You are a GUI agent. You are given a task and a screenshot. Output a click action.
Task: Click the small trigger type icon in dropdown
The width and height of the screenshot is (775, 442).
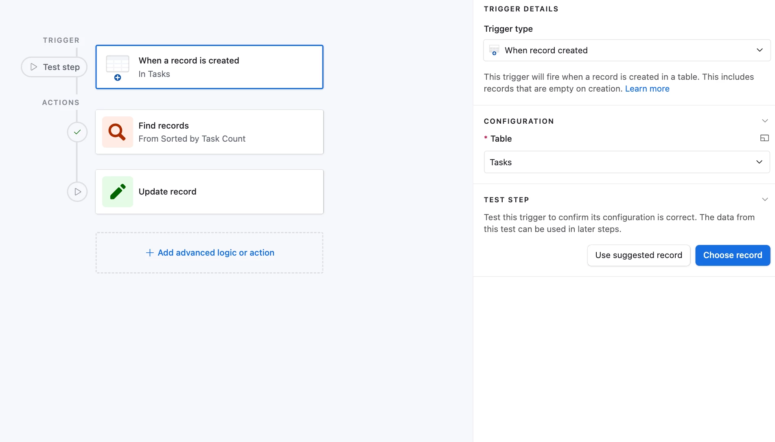(494, 50)
